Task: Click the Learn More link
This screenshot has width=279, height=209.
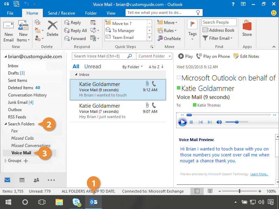Action: pyautogui.click(x=259, y=174)
